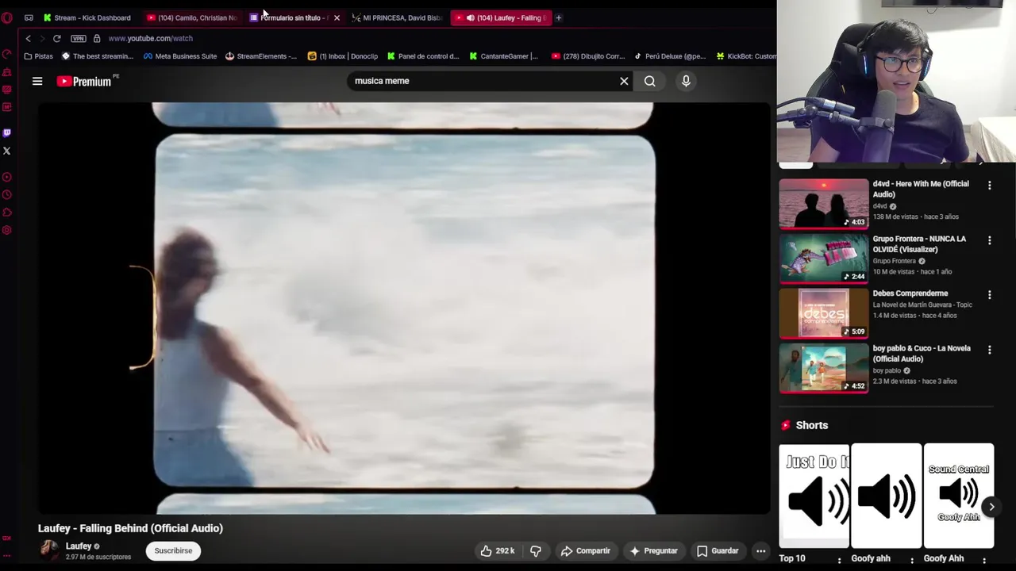Image resolution: width=1016 pixels, height=571 pixels.
Task: Open Laufey channel avatar
Action: tap(49, 549)
